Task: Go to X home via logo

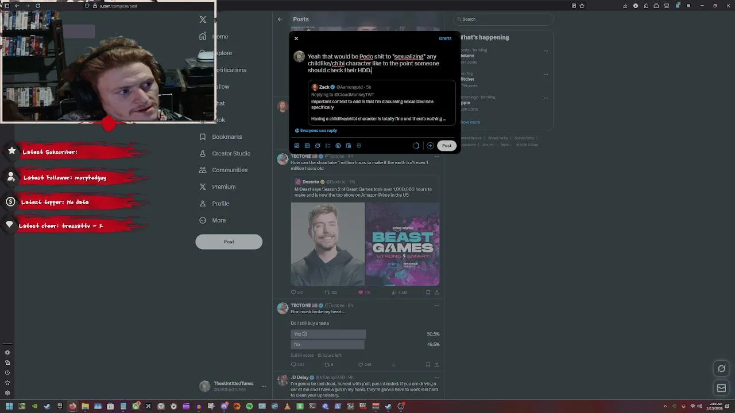Action: coord(203,20)
